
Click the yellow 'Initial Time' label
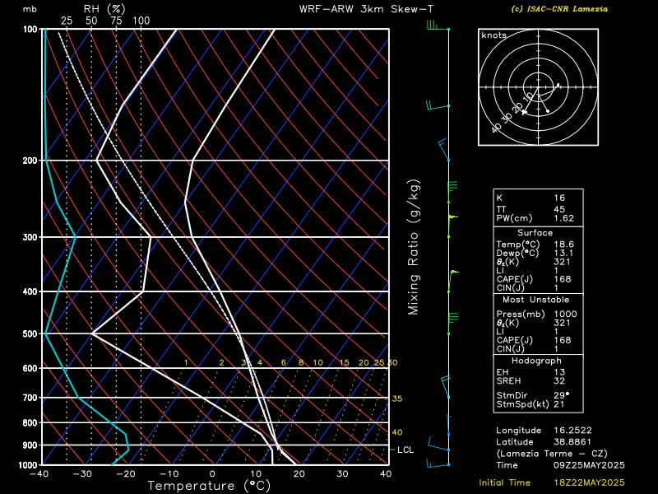pos(504,482)
